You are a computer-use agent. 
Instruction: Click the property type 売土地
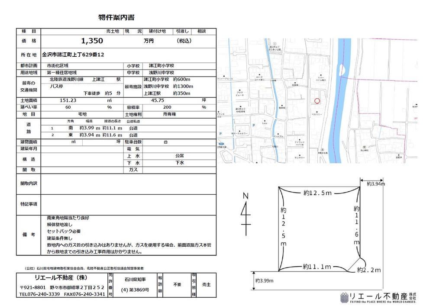point(113,31)
